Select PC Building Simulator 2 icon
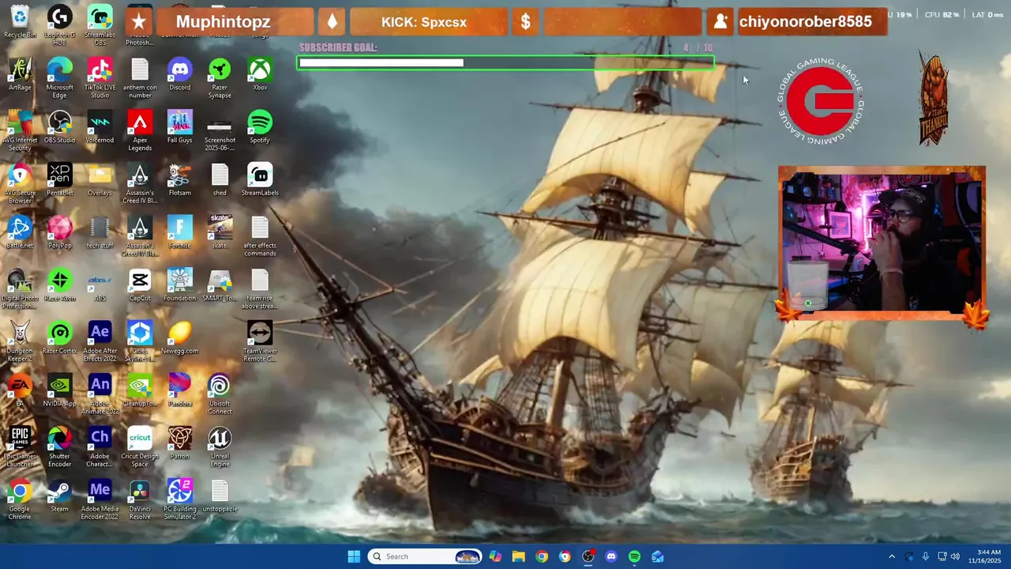 pos(179,499)
